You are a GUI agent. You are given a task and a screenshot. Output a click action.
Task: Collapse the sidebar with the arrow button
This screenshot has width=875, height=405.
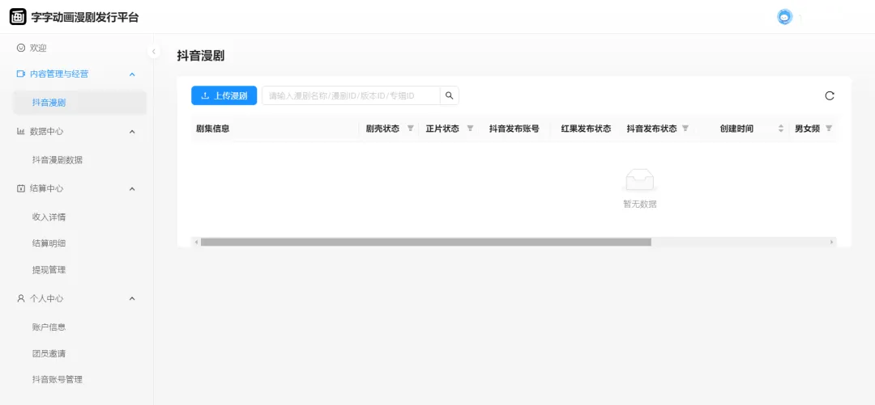pos(153,51)
